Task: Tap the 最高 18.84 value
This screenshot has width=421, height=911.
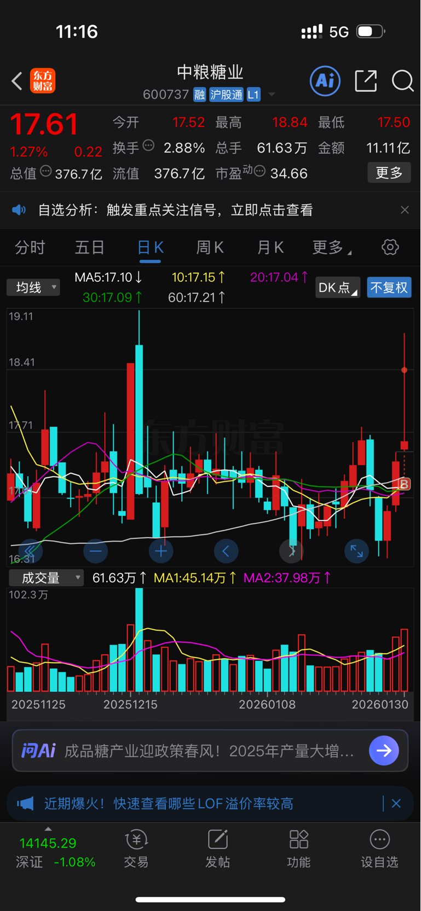Action: [290, 122]
